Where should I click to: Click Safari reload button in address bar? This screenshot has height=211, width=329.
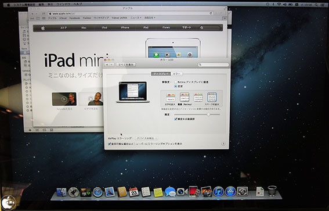(x=211, y=13)
